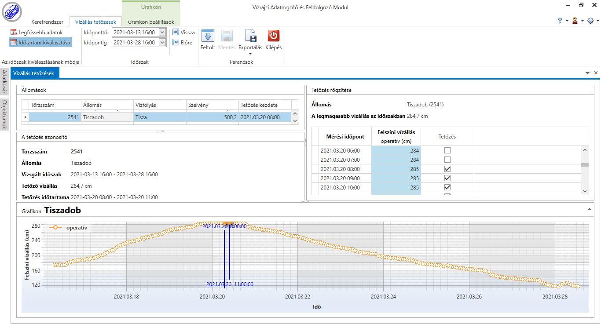This screenshot has width=601, height=324.
Task: Sort by Törzsszám column header
Action: tap(55, 105)
